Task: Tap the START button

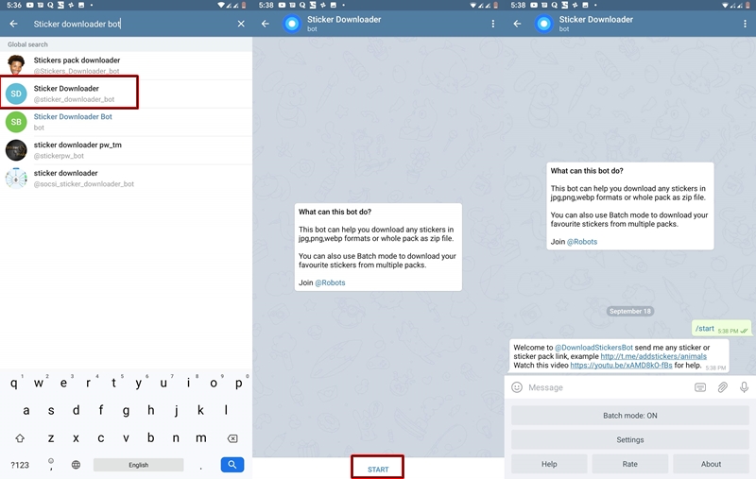Action: (x=377, y=469)
